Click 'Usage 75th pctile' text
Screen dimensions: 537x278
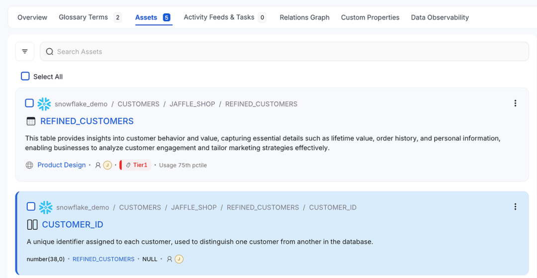pos(183,166)
